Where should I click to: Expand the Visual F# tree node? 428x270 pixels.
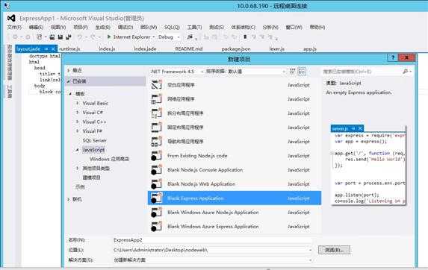(x=78, y=131)
